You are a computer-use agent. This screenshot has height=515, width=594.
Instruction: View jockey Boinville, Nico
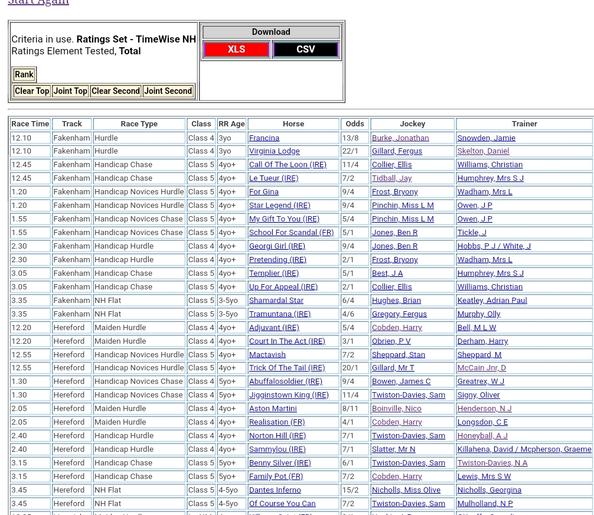coord(396,408)
